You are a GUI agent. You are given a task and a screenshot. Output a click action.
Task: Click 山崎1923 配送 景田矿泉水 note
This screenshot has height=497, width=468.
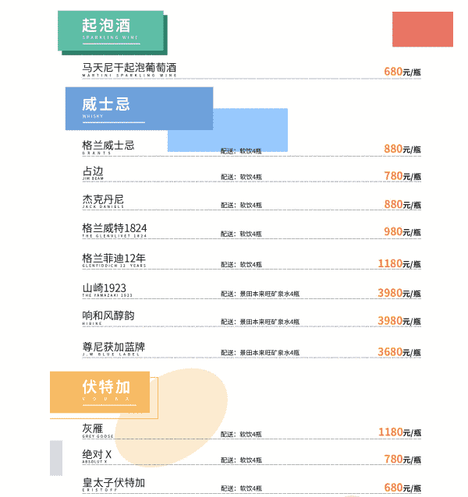coord(261,294)
